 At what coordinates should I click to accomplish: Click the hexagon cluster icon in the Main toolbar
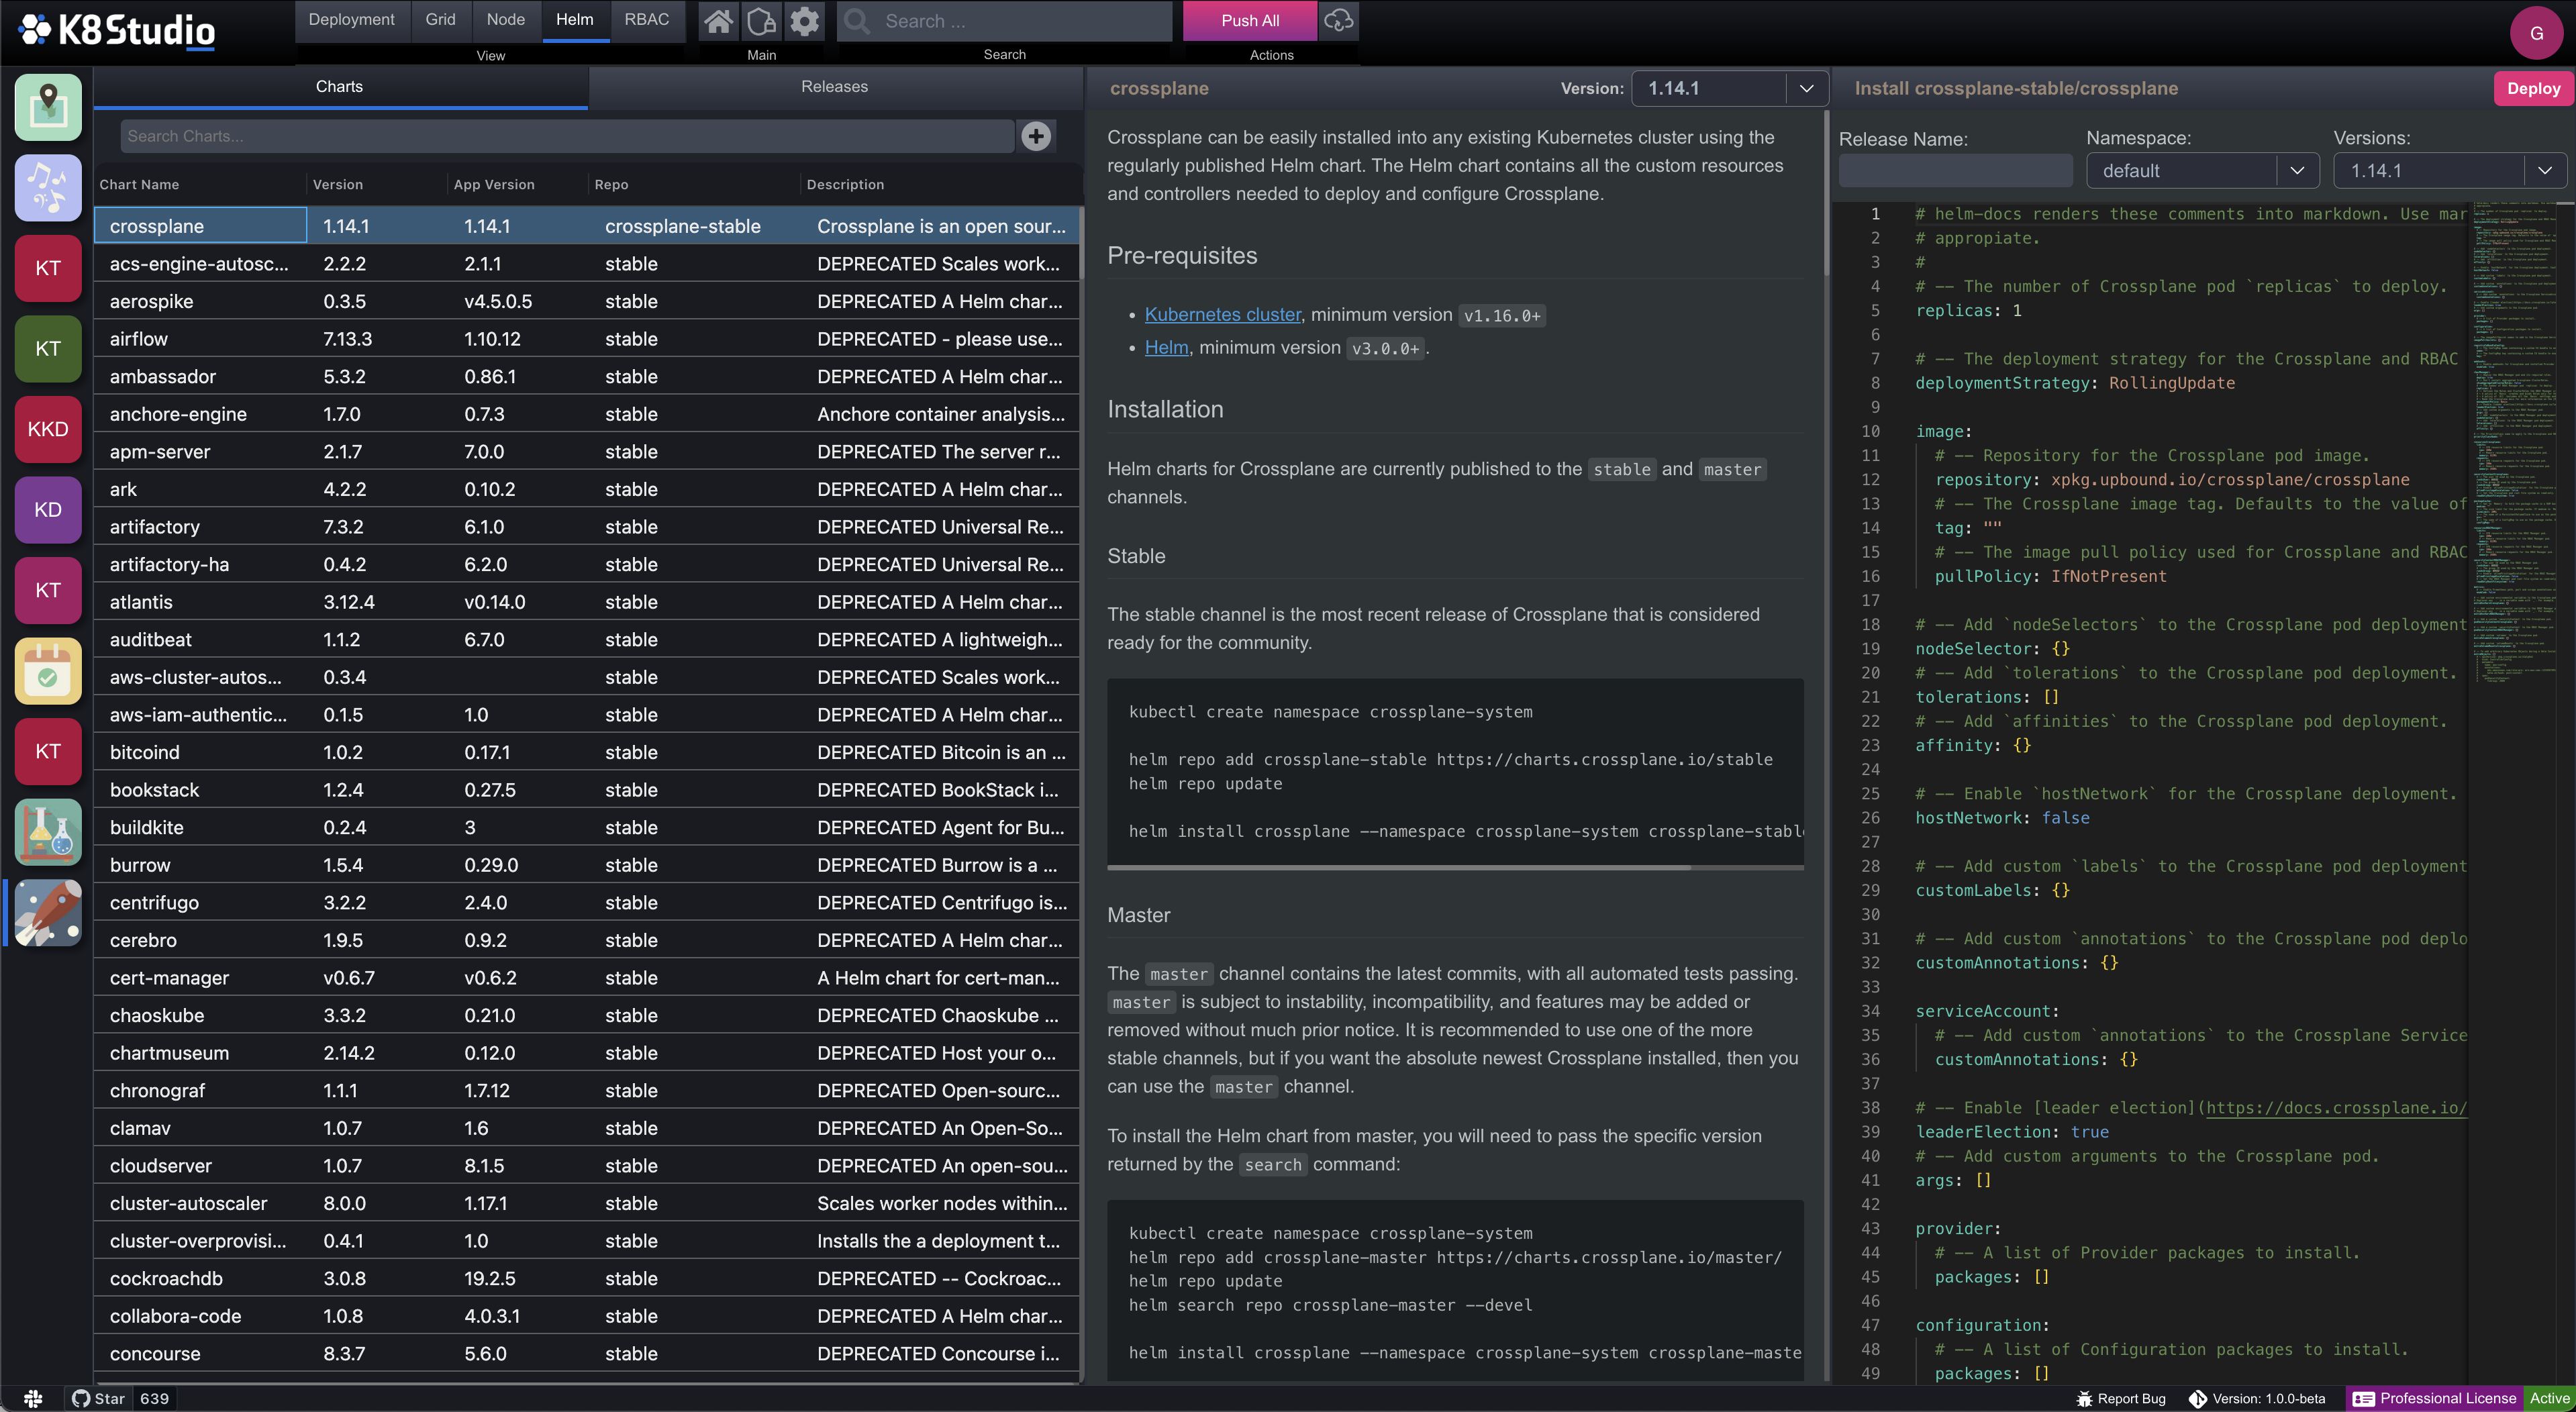(x=762, y=21)
